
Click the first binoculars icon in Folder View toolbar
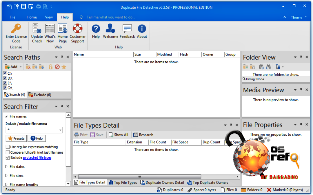(x=261, y=67)
